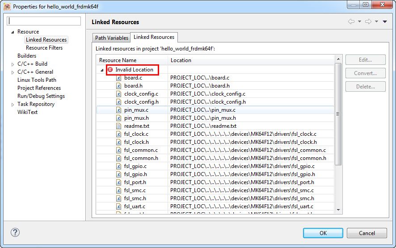Open the help question mark icon
Viewport: 396px width, 248px height.
[15, 233]
